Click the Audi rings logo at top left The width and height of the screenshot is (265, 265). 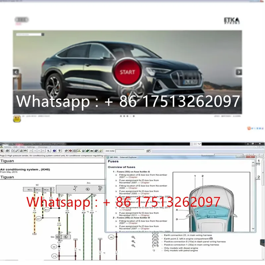click(x=22, y=20)
